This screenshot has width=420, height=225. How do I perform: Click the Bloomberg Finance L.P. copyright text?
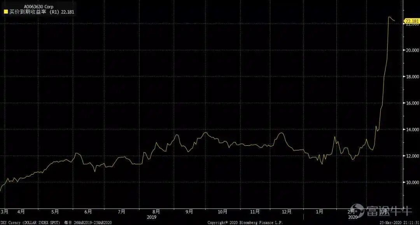[245, 223]
